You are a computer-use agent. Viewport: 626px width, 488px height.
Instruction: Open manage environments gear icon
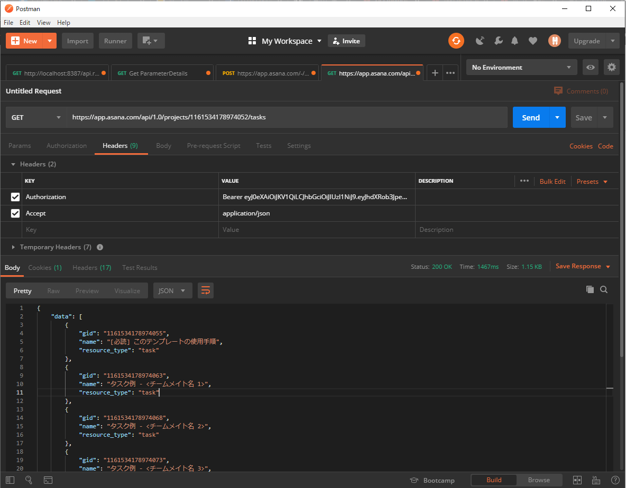[x=611, y=67]
